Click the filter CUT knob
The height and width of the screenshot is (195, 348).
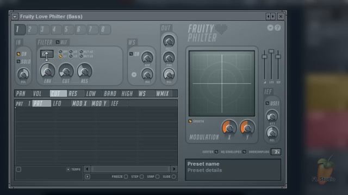pos(66,71)
